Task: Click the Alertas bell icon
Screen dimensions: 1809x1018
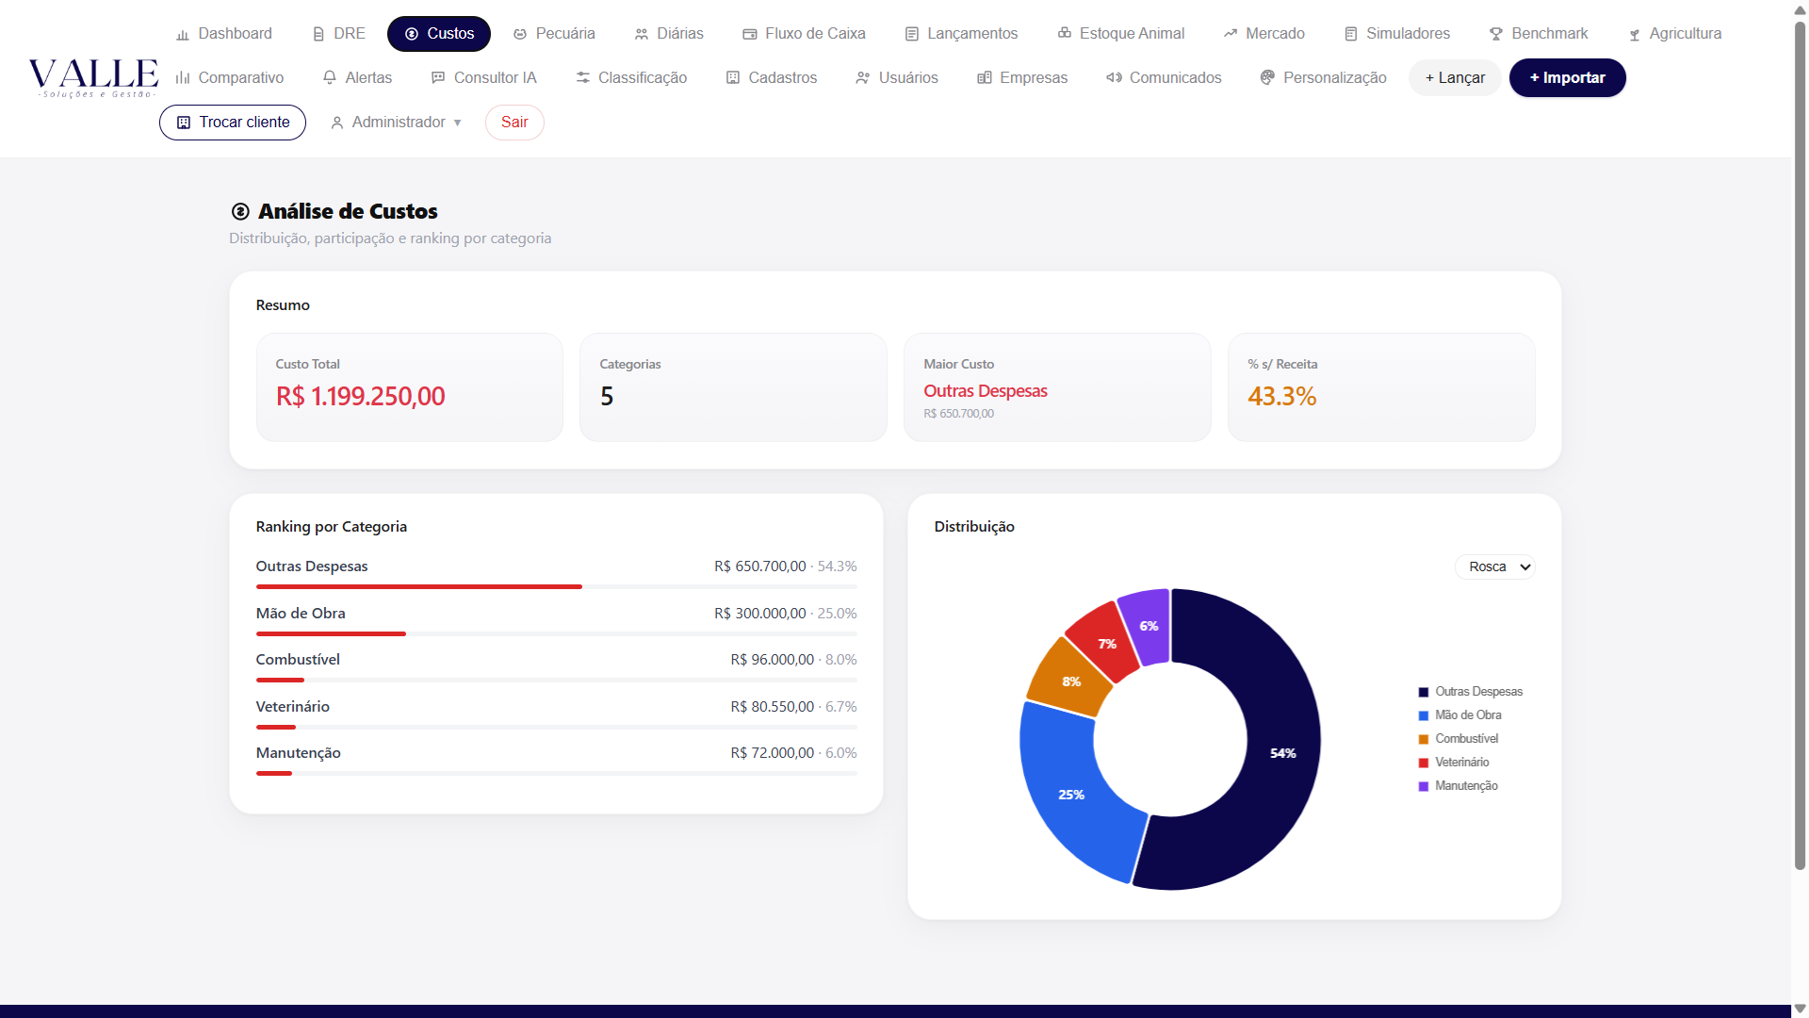Action: tap(330, 77)
